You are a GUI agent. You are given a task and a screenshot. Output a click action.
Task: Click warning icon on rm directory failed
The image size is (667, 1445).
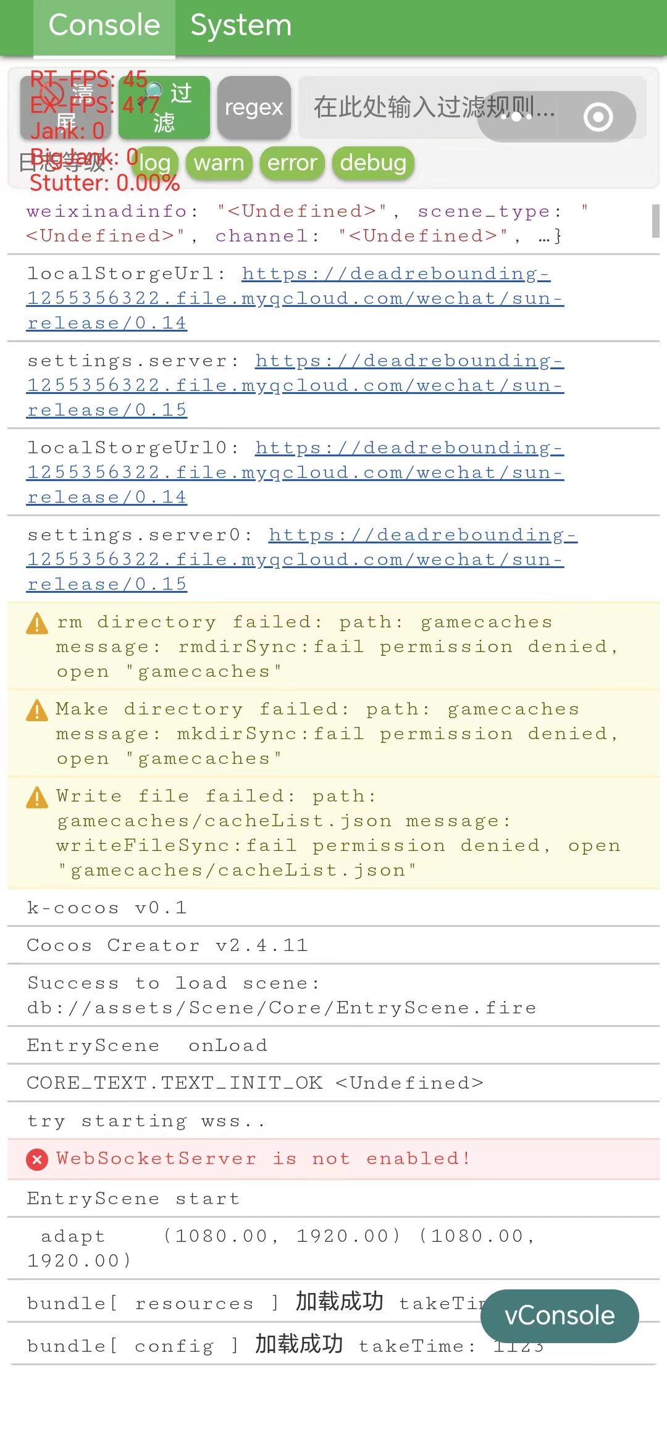(x=37, y=624)
